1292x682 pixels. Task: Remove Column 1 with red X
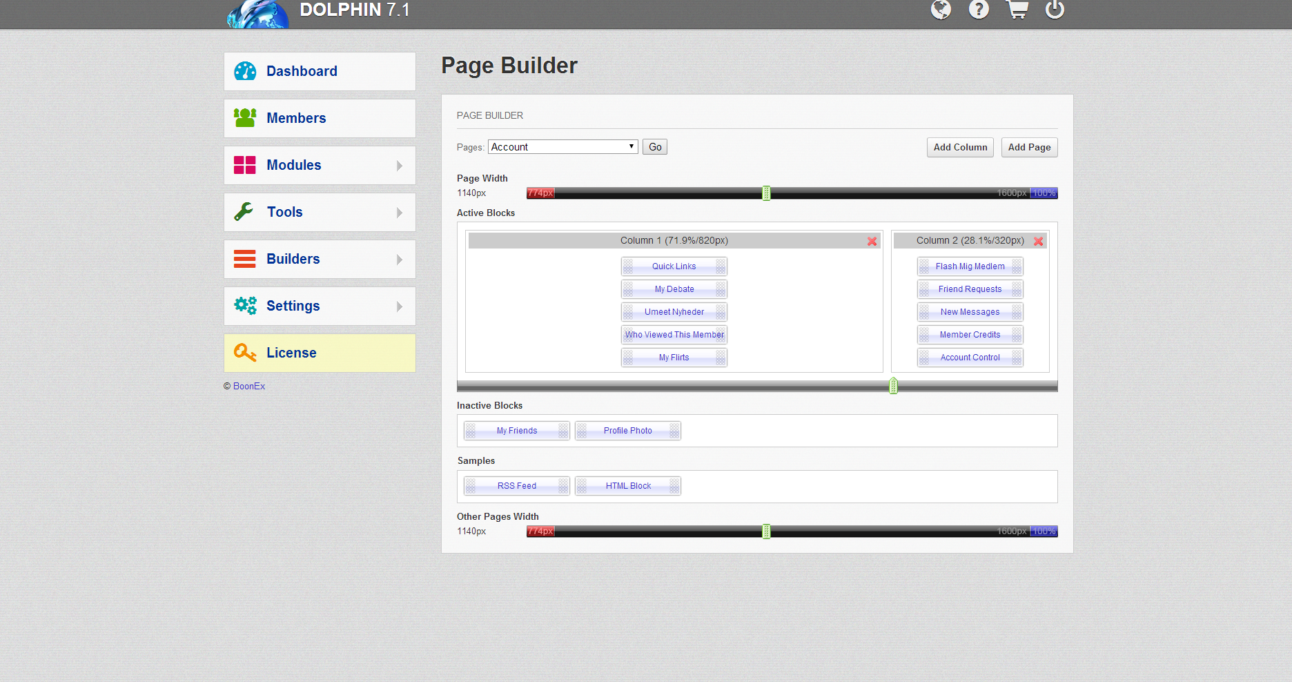click(x=872, y=241)
